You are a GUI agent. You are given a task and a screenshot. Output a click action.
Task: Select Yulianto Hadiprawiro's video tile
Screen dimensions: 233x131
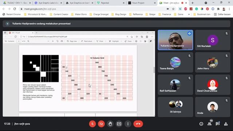click(x=175, y=40)
